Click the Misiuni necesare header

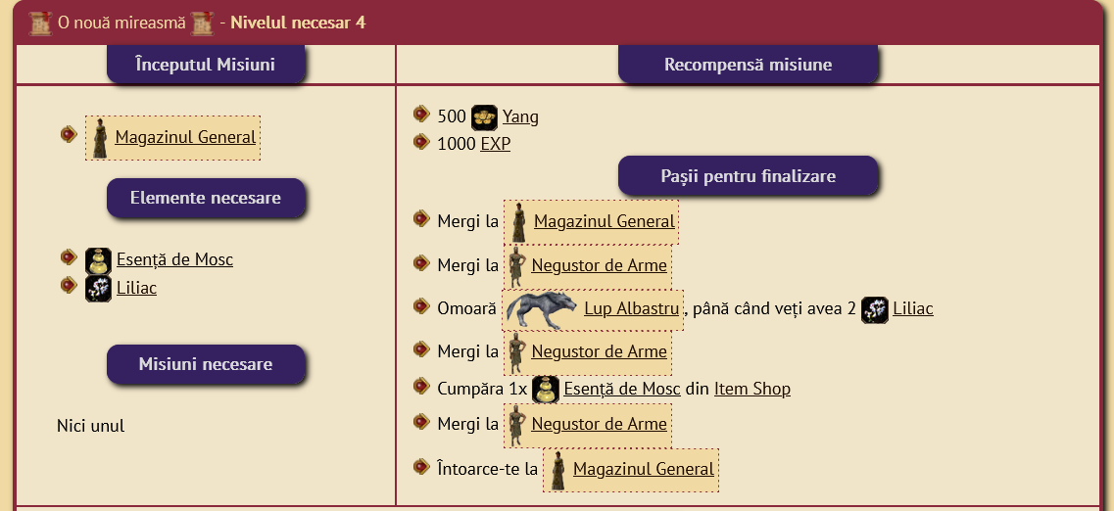click(x=206, y=365)
